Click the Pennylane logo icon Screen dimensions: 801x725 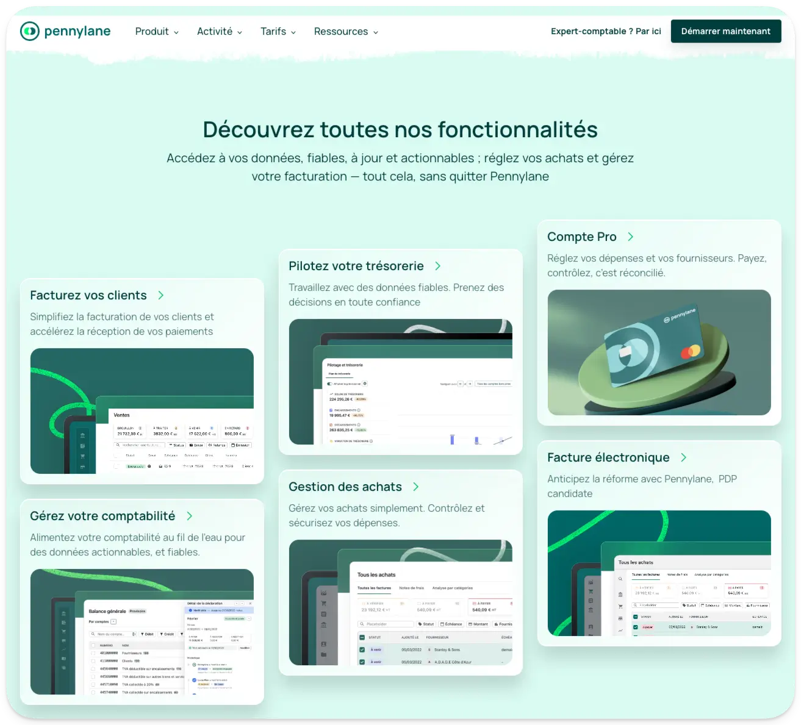29,31
